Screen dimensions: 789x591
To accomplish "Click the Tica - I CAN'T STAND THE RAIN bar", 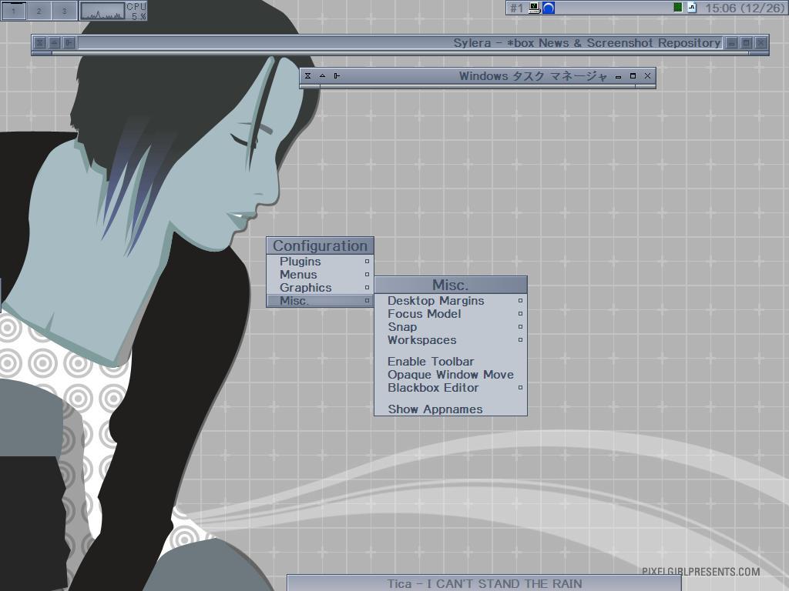I will pos(484,583).
